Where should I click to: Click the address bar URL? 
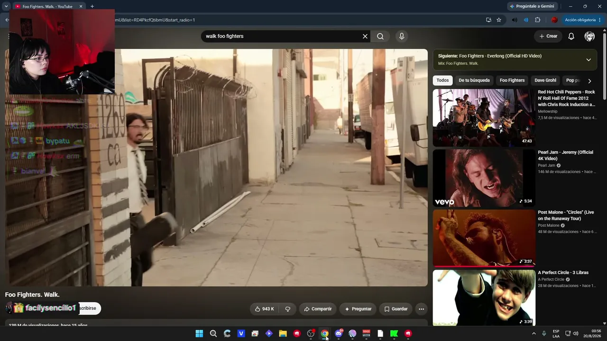(155, 20)
